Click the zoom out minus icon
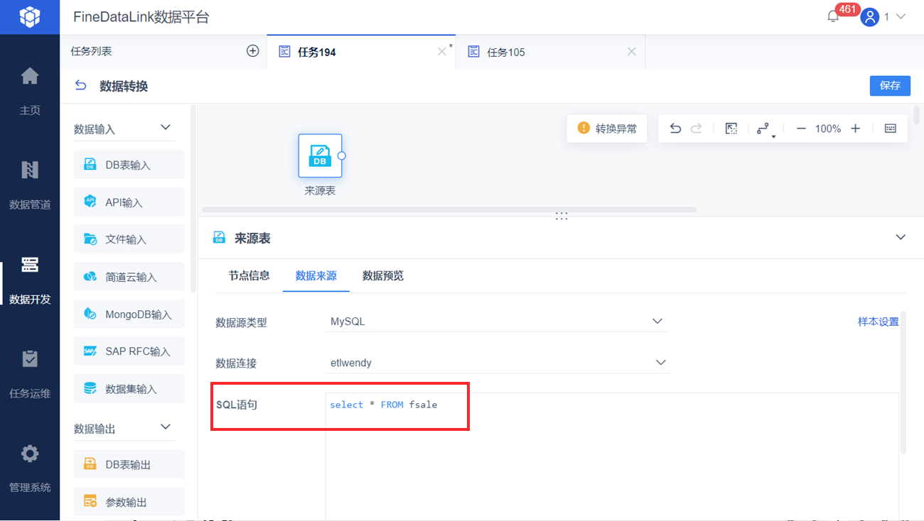This screenshot has width=924, height=521. 801,128
